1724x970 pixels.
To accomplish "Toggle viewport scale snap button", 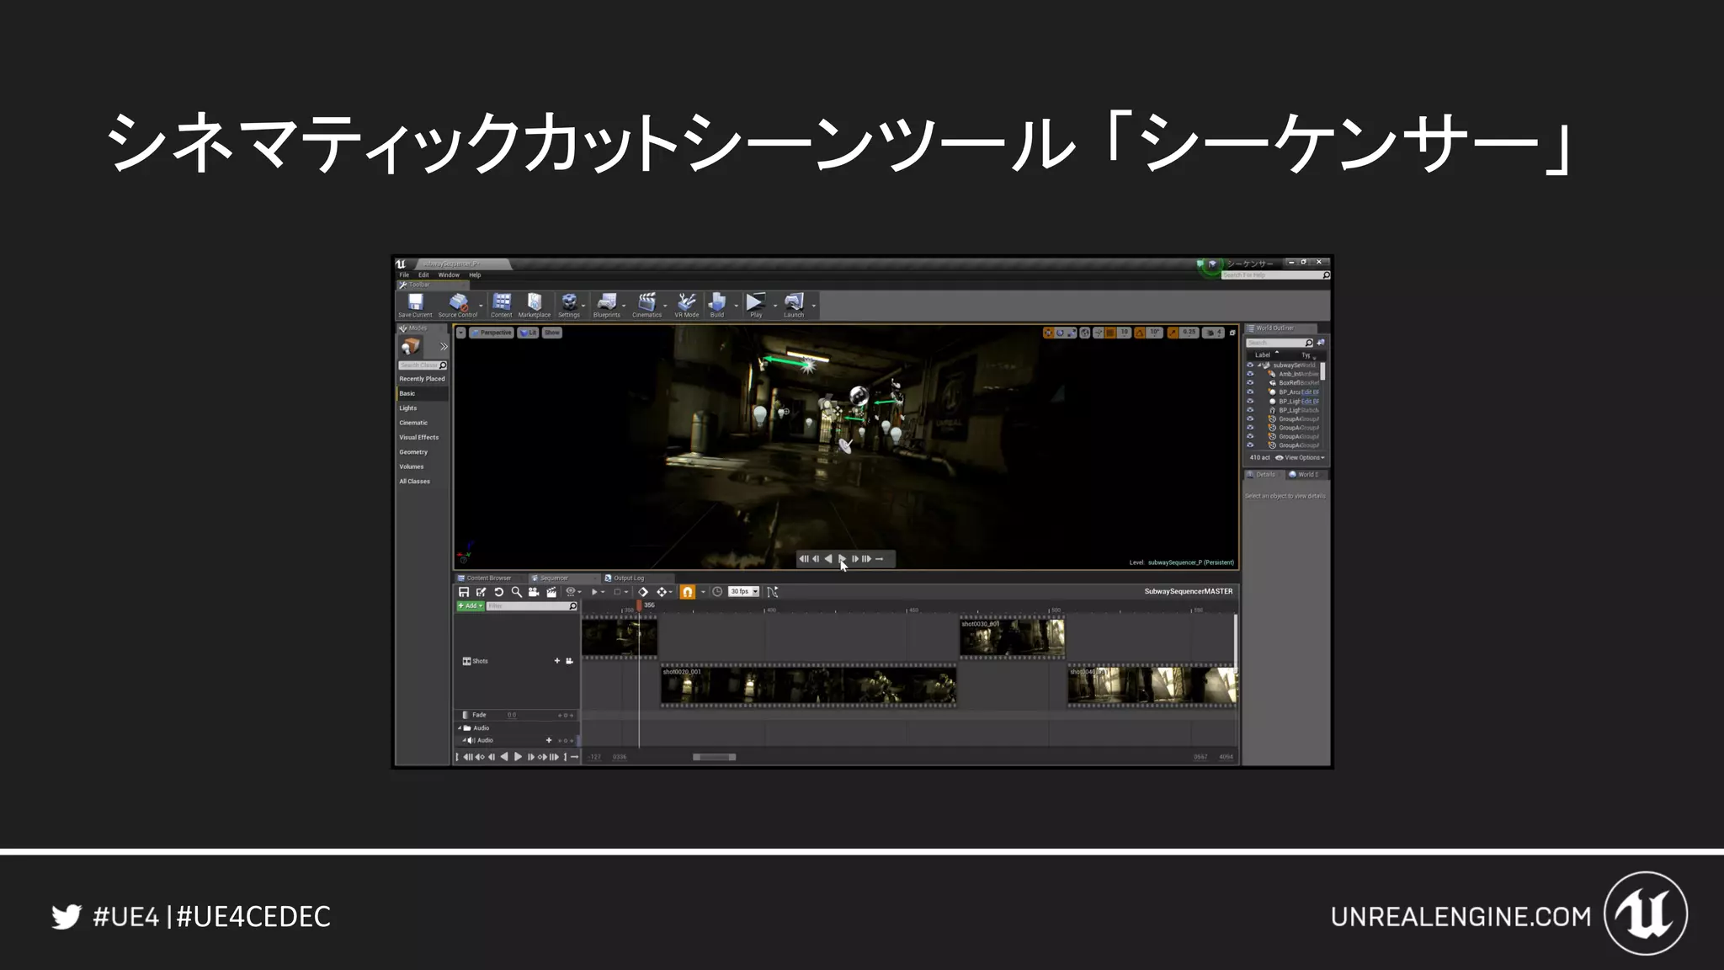I will [1173, 333].
